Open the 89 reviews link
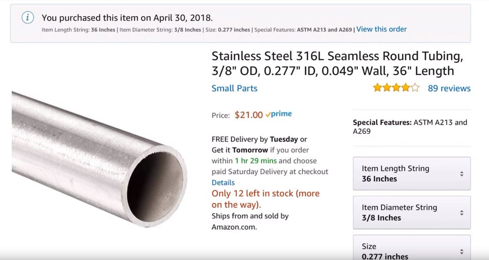Screen dimensions: 489x260 click(449, 88)
